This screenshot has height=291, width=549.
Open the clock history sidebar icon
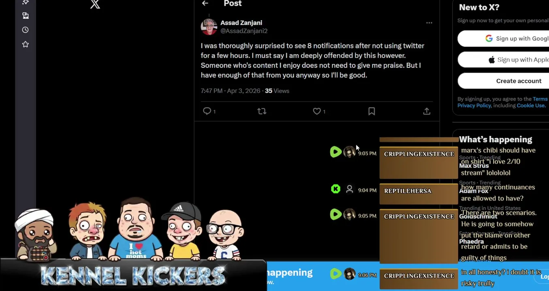(x=26, y=30)
